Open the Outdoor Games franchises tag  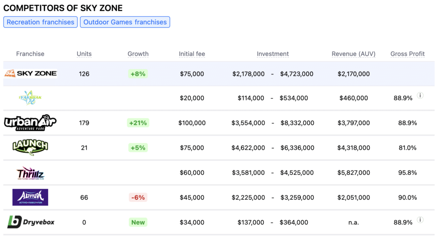(125, 22)
